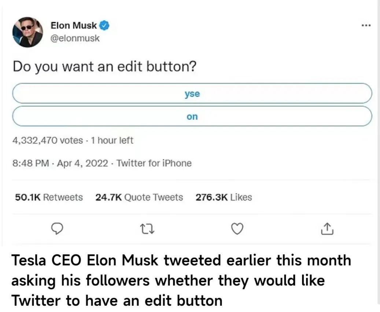Click the Apr 4, 2022 date

click(82, 163)
